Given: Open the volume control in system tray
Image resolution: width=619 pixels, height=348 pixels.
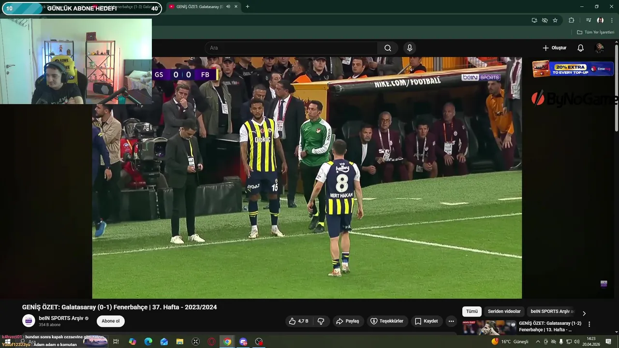Looking at the screenshot, I should point(576,342).
